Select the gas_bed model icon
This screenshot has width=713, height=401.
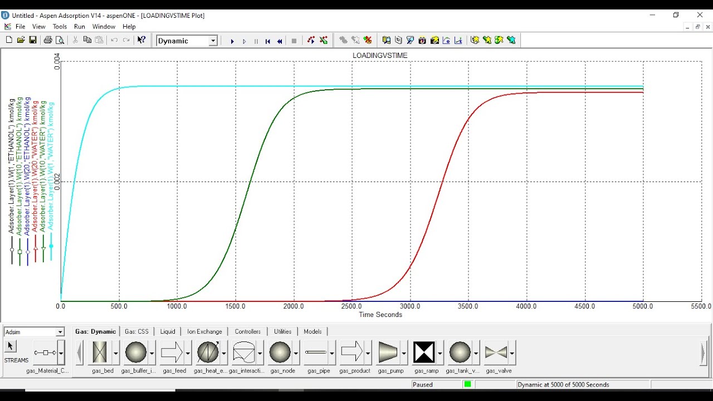100,352
